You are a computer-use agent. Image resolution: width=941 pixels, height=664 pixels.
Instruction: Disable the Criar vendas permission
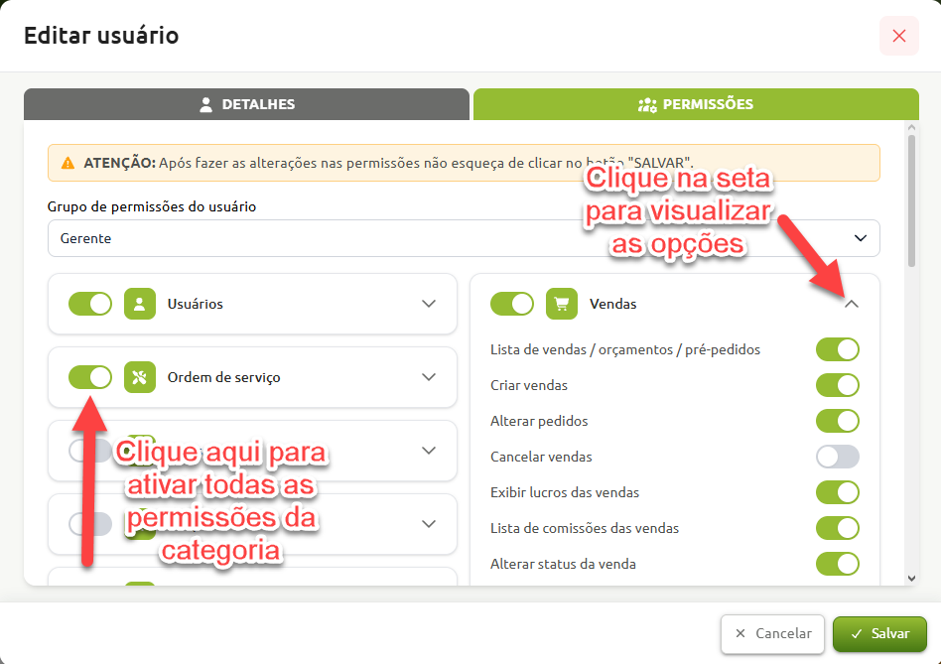[x=837, y=385]
